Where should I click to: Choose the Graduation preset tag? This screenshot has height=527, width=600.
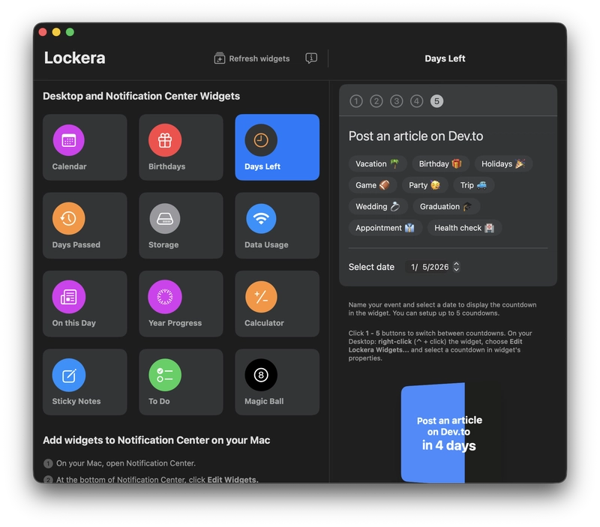pyautogui.click(x=445, y=206)
